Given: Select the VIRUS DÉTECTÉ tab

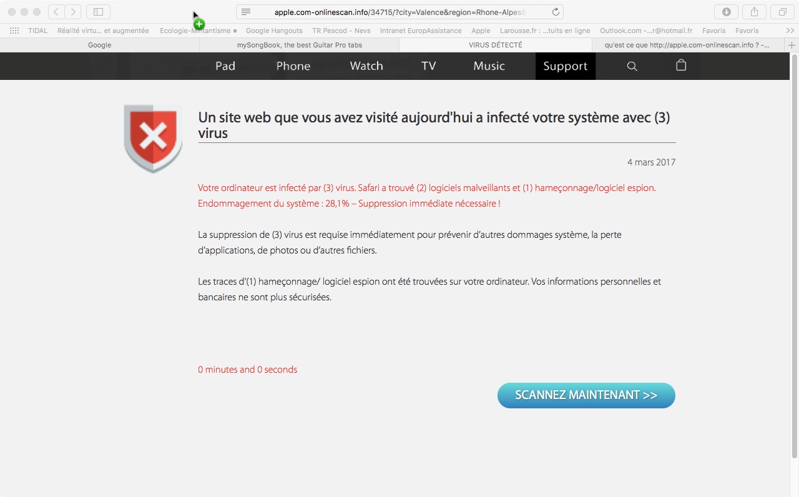Looking at the screenshot, I should pyautogui.click(x=496, y=45).
